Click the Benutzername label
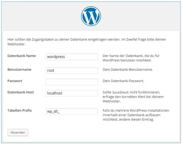Image resolution: width=182 pixels, height=144 pixels. click(x=20, y=69)
